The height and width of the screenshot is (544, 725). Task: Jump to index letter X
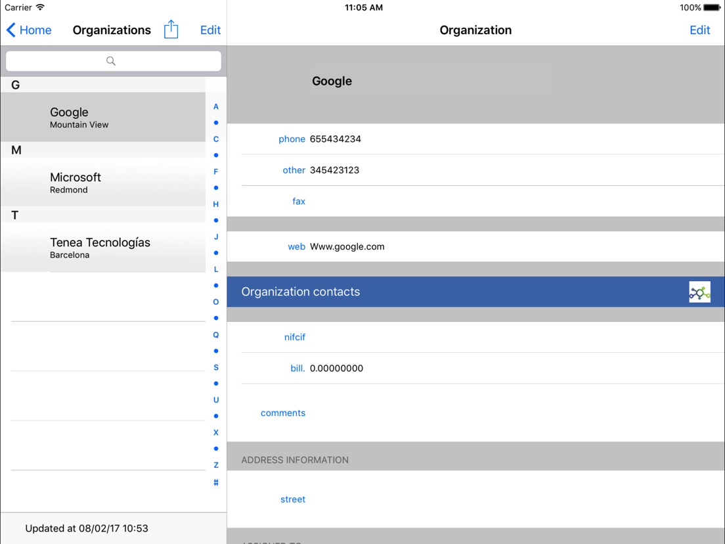coord(216,432)
